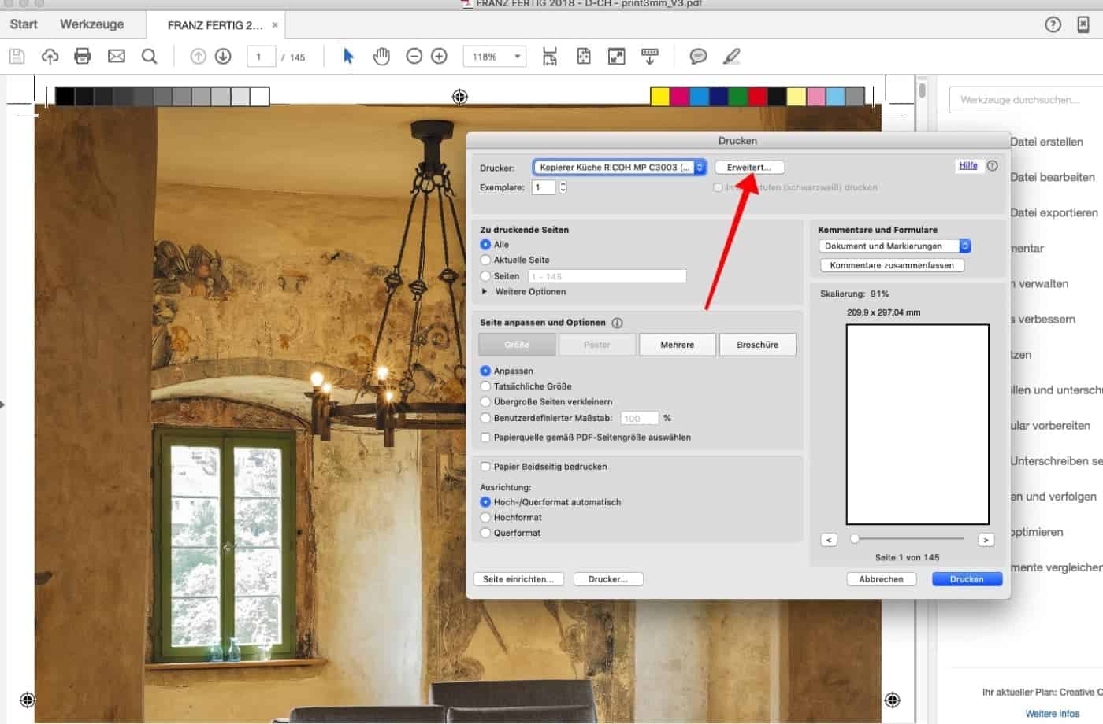Click the zoom out minus icon
Image resolution: width=1103 pixels, height=724 pixels.
(x=414, y=56)
